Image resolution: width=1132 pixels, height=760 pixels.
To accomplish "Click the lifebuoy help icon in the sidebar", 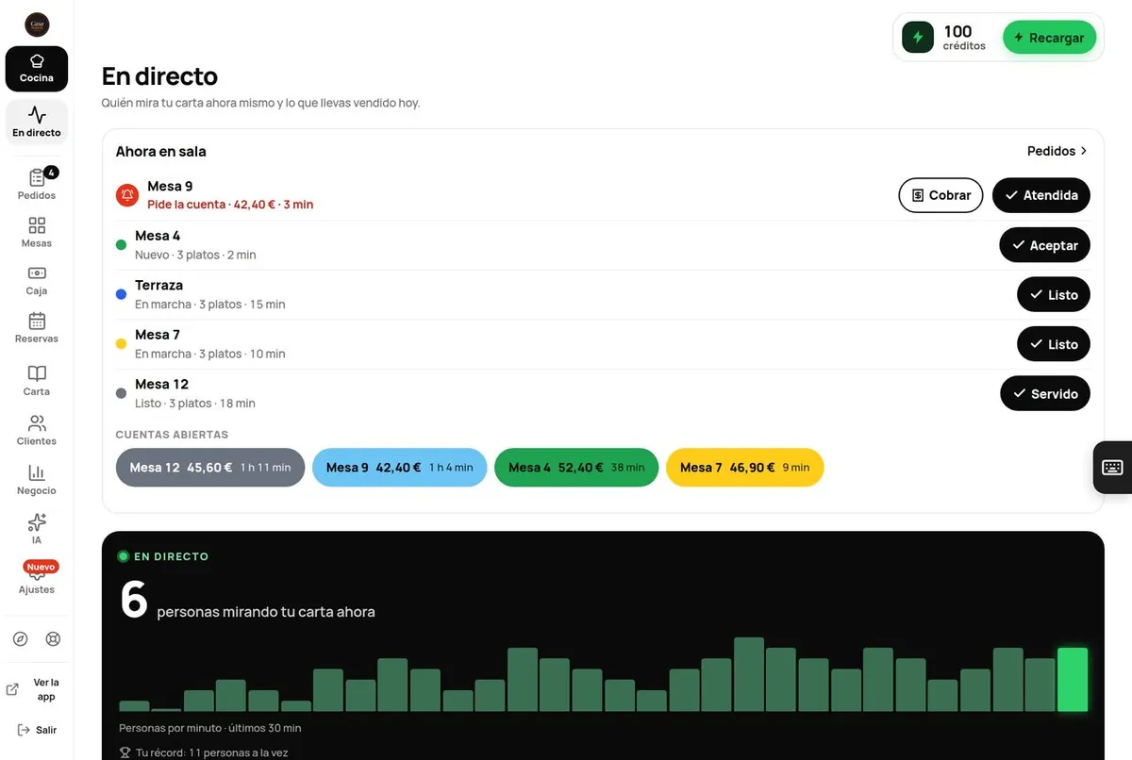I will [x=53, y=638].
